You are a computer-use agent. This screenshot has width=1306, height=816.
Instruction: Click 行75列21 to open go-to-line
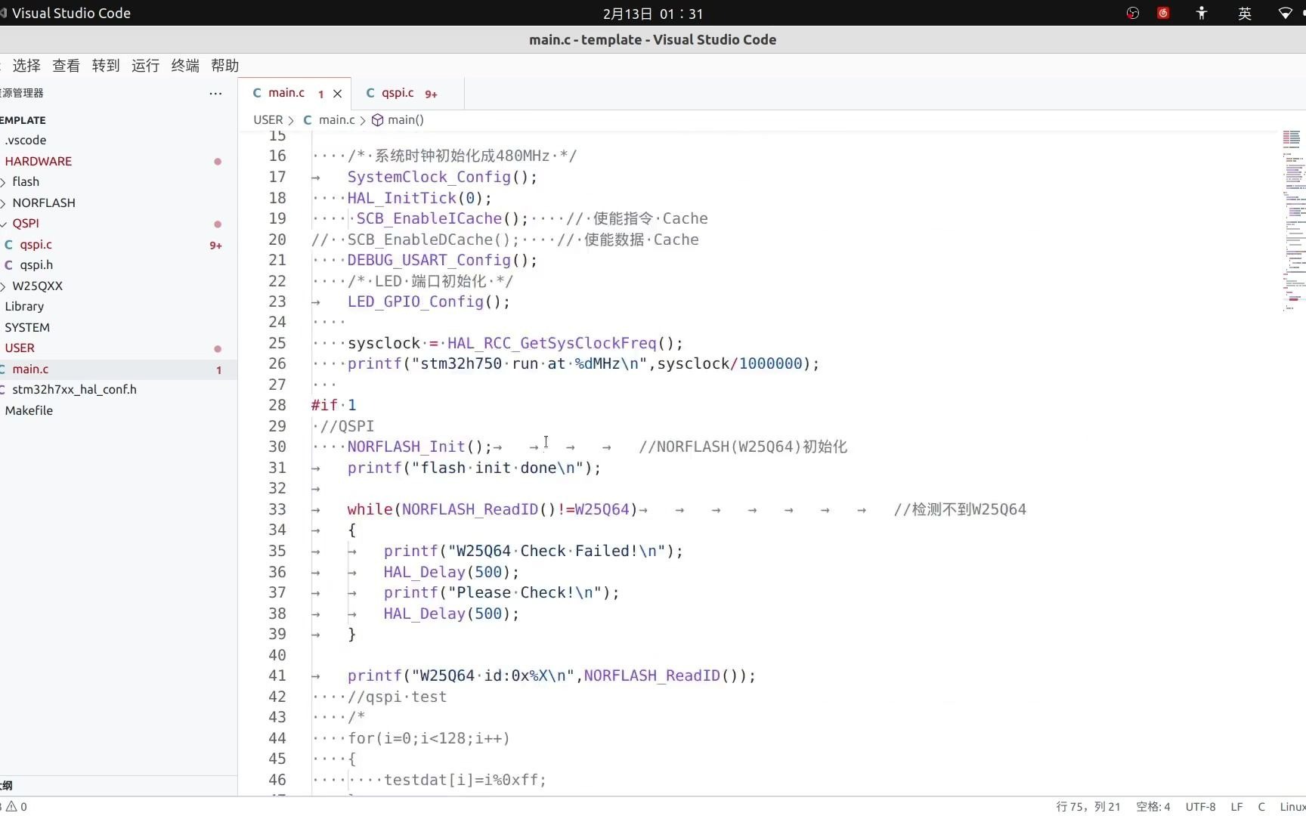coord(1088,806)
